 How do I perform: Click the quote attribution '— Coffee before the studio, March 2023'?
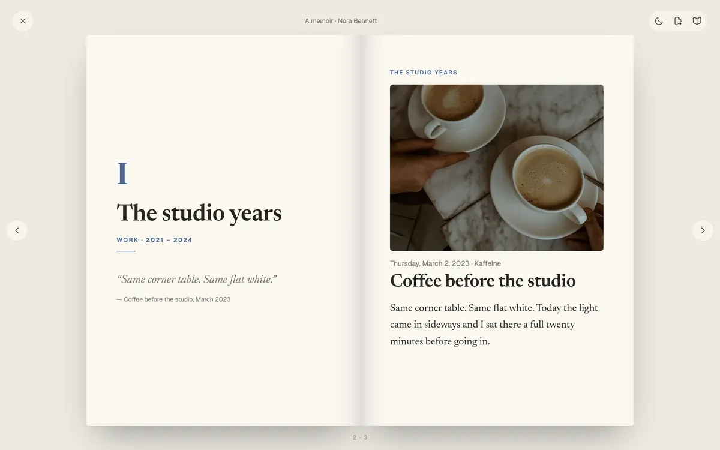coord(173,299)
